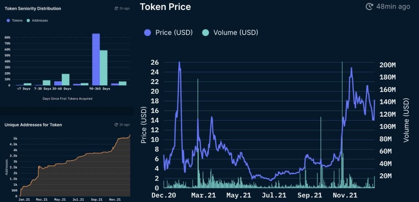Click the Token Price refresh clock icon
This screenshot has width=419, height=202.
click(x=369, y=7)
